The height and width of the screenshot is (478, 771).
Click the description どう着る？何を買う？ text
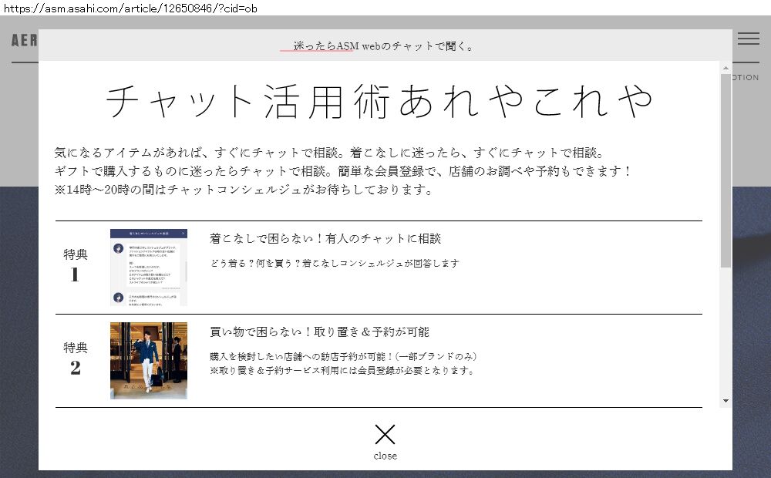[334, 264]
